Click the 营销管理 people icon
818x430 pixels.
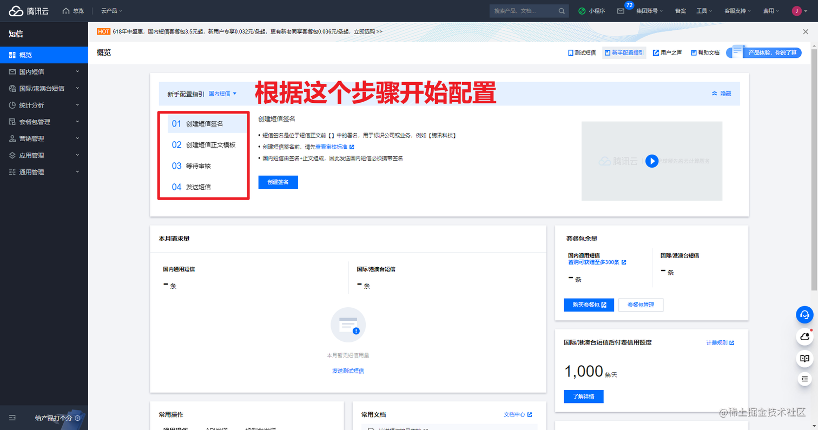[12, 138]
